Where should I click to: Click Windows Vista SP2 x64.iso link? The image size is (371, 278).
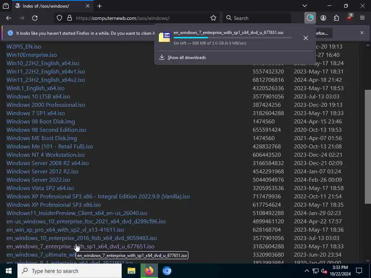pyautogui.click(x=40, y=188)
